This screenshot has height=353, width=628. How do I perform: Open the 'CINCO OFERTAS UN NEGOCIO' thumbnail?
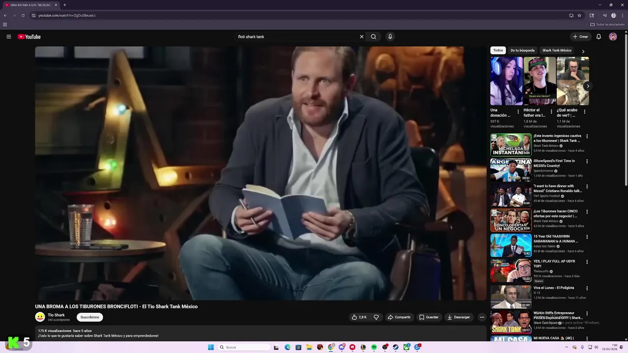click(511, 220)
